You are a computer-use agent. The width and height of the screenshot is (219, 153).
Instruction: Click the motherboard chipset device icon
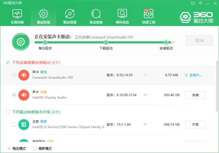24,125
